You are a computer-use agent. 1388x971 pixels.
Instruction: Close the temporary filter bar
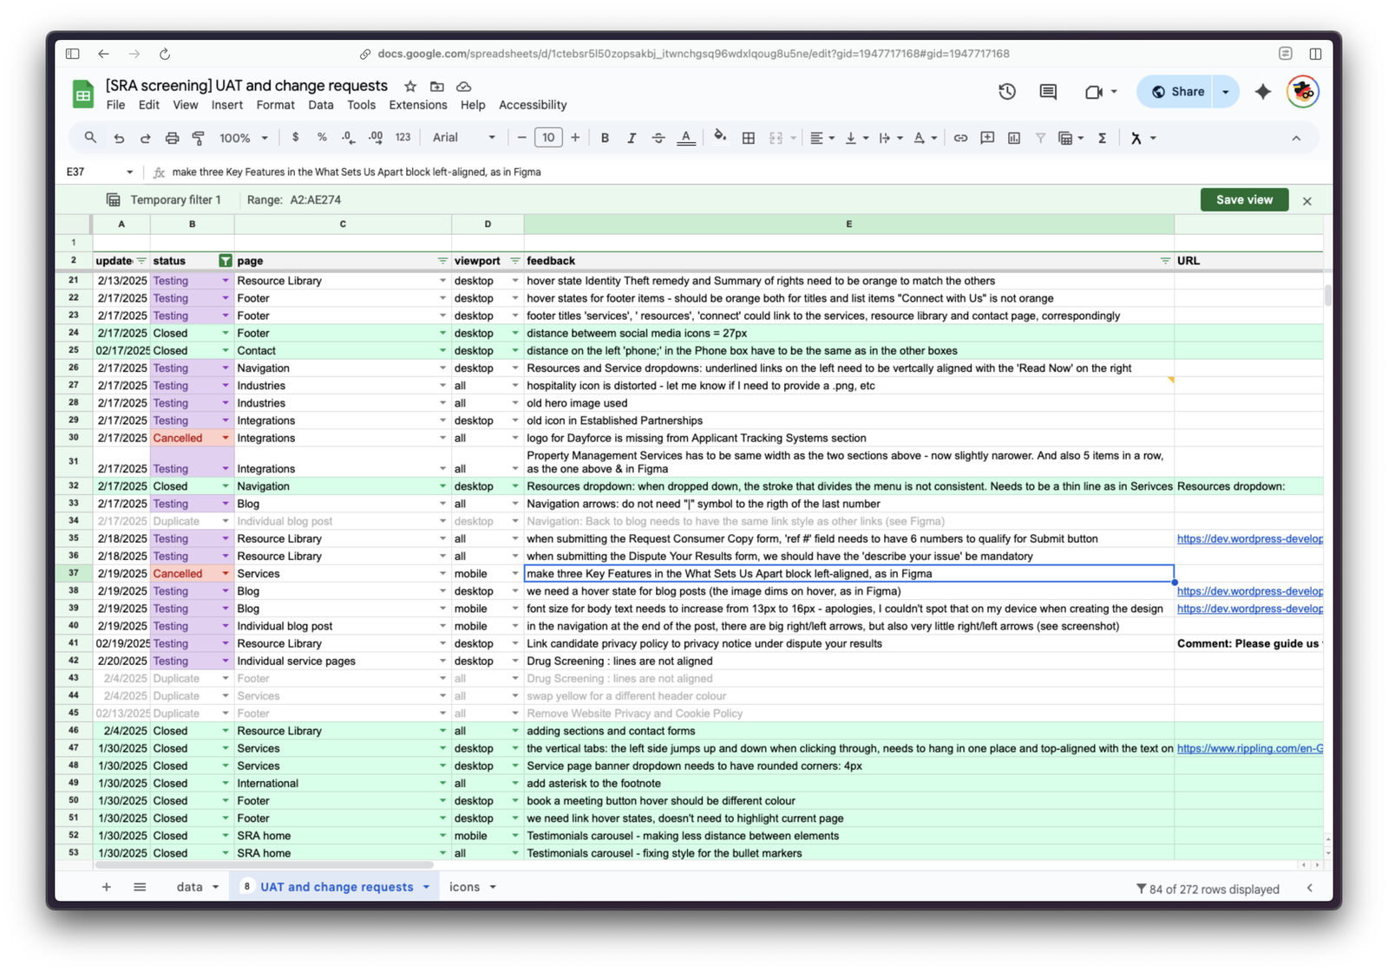pos(1306,200)
